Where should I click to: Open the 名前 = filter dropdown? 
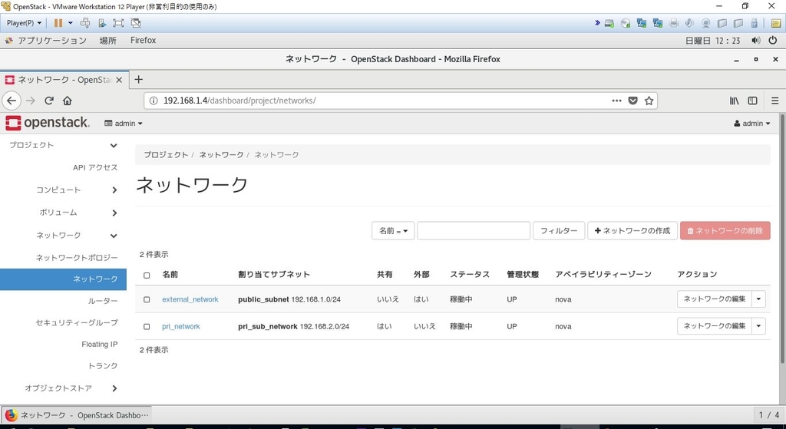[x=393, y=230]
